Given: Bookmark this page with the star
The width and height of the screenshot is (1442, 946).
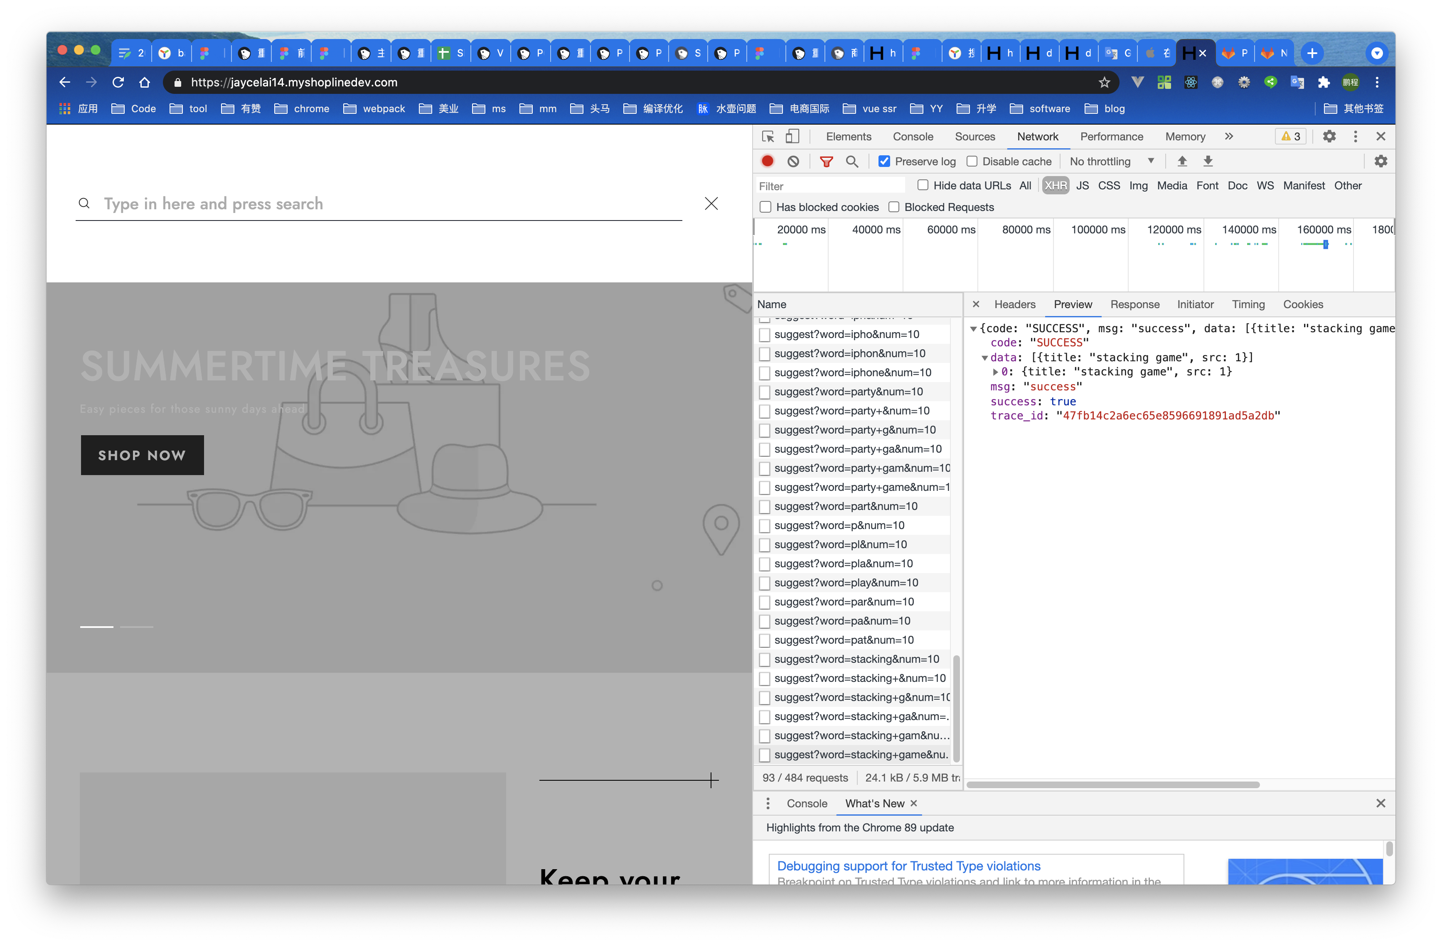Looking at the screenshot, I should point(1104,82).
